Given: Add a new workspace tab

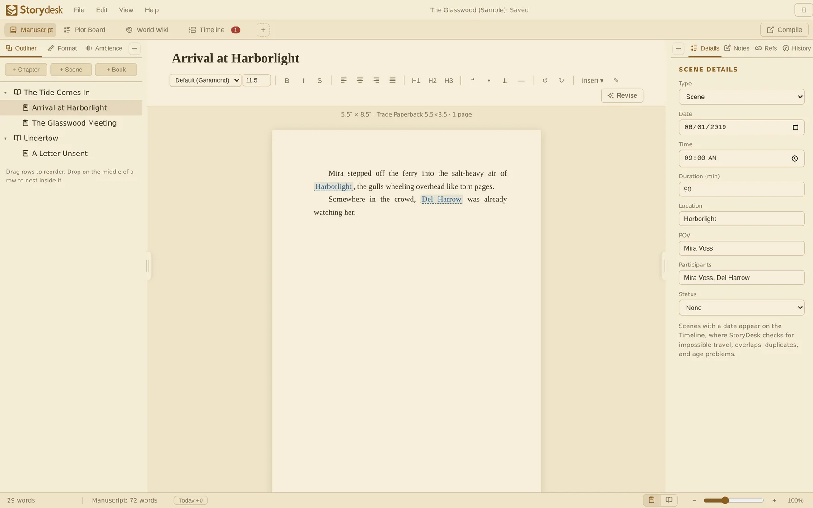Looking at the screenshot, I should [x=263, y=30].
